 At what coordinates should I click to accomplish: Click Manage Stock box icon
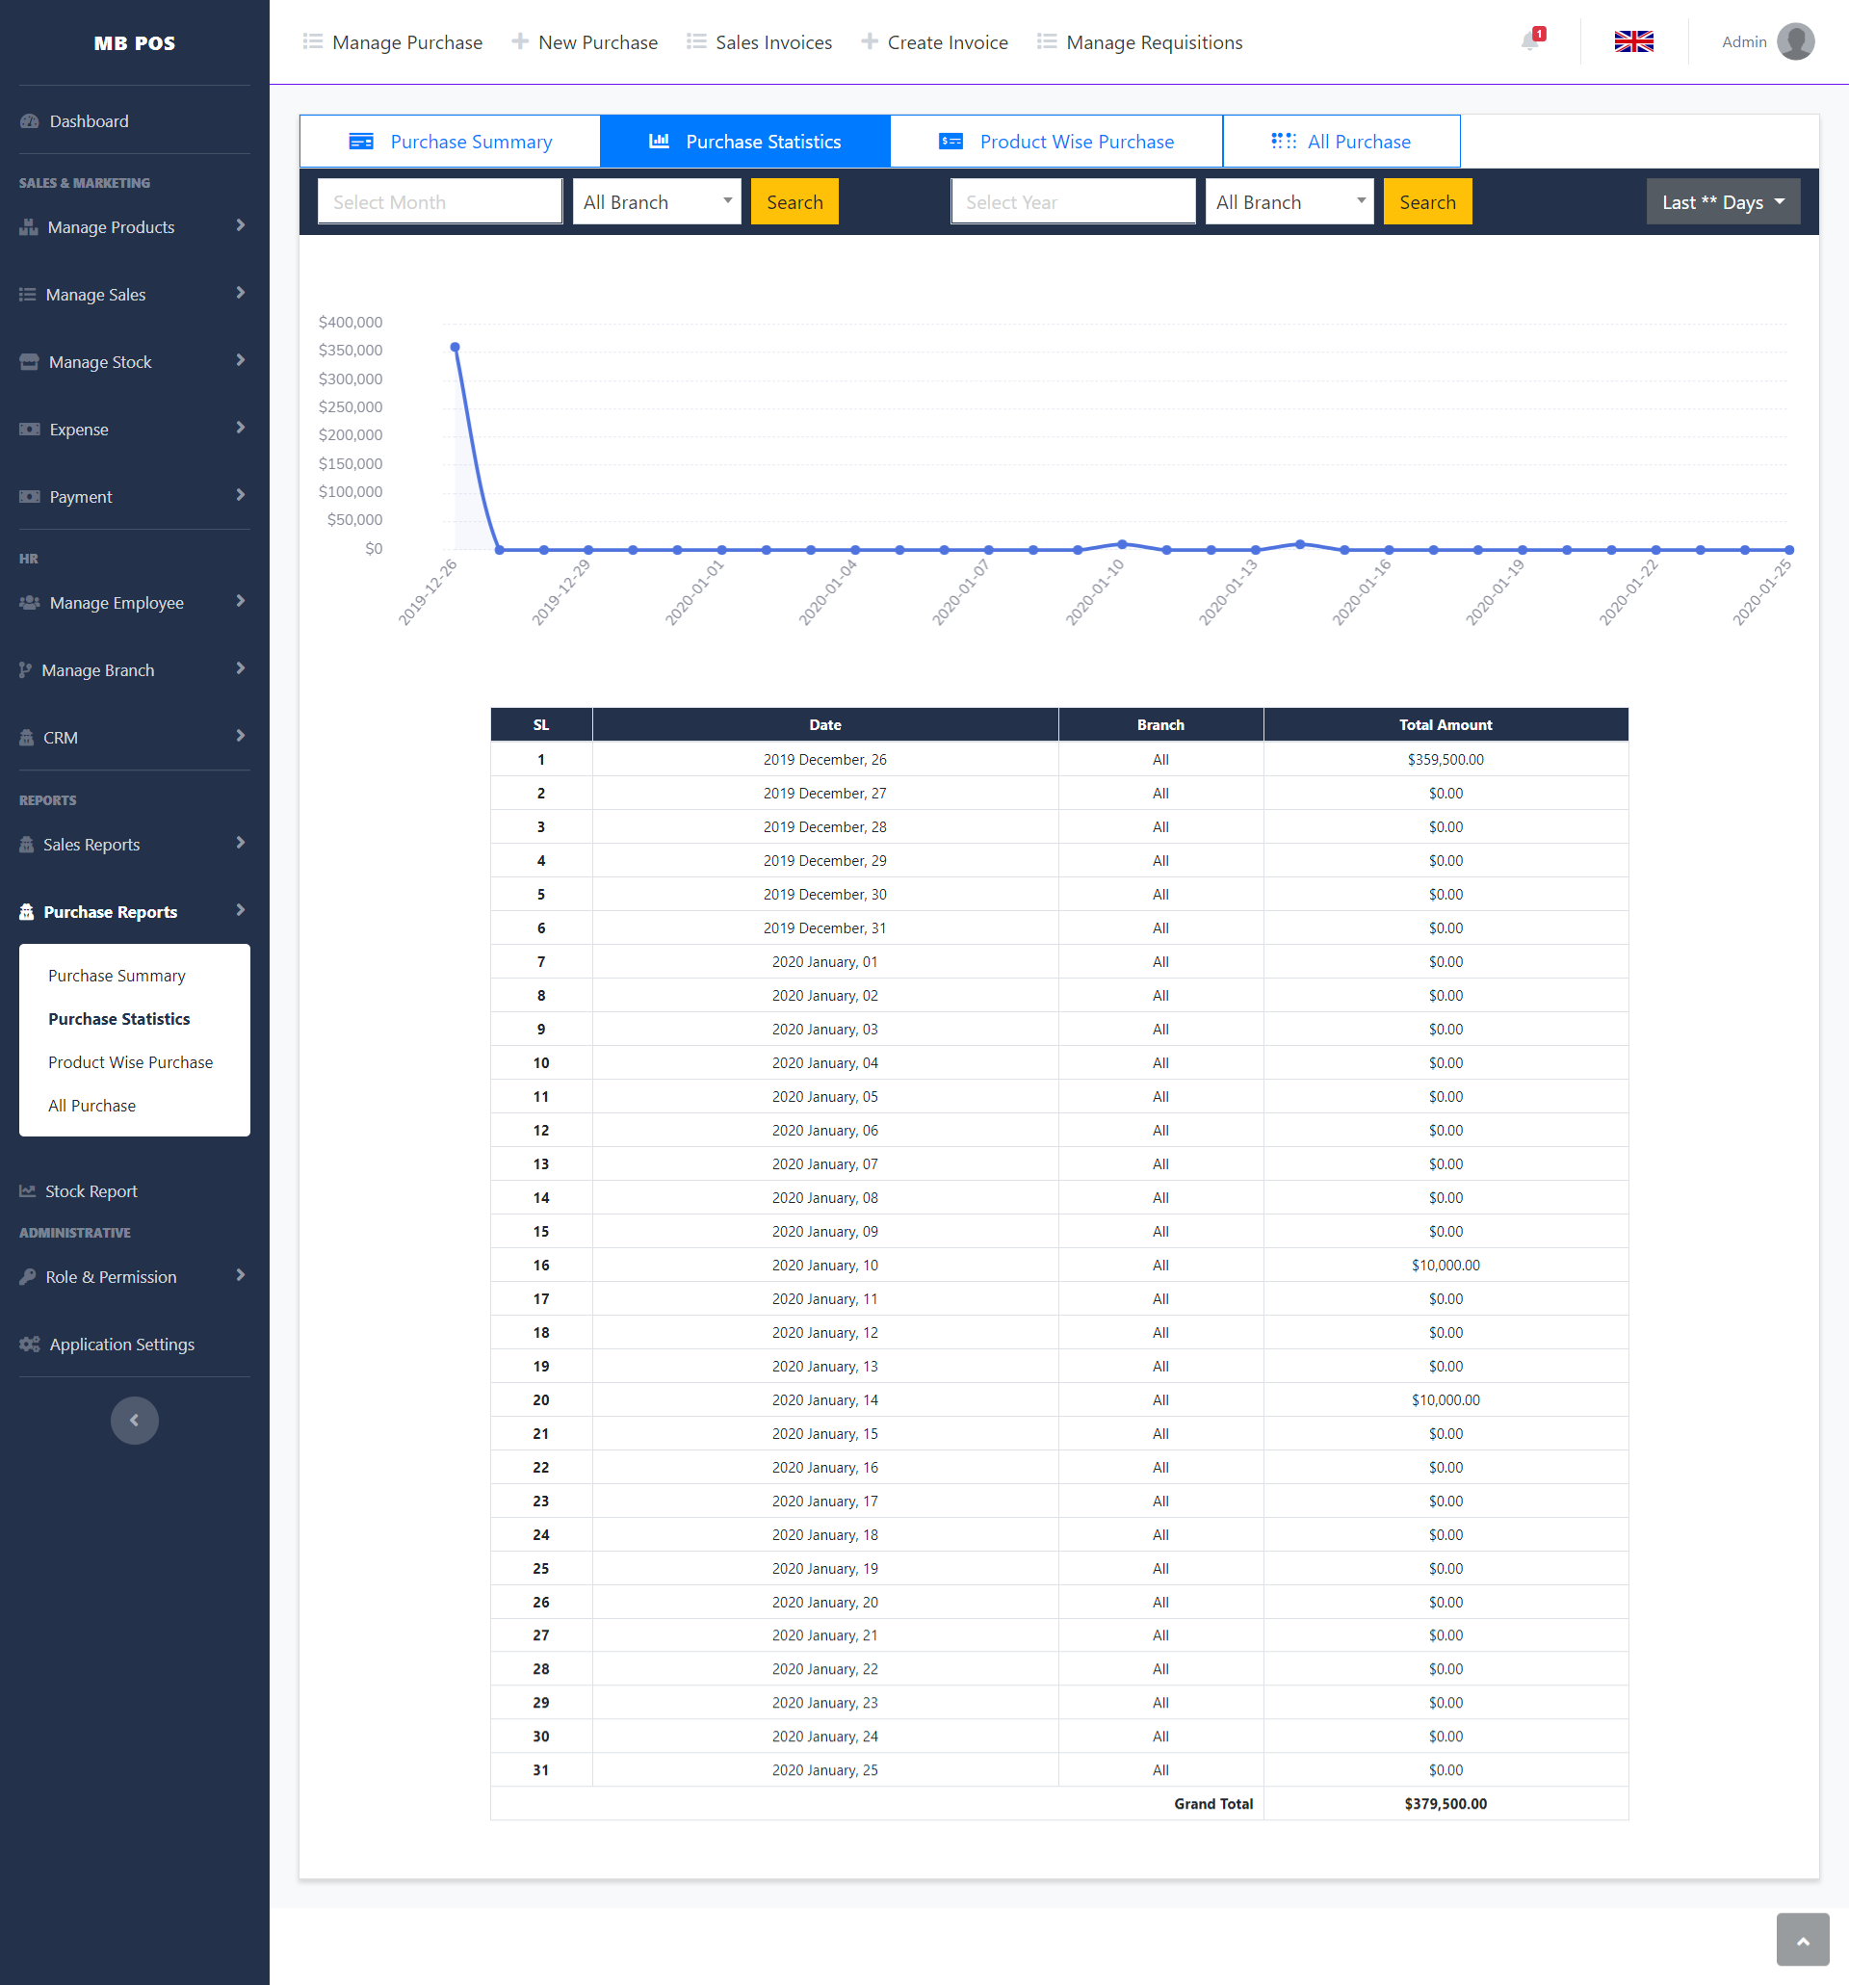[30, 361]
